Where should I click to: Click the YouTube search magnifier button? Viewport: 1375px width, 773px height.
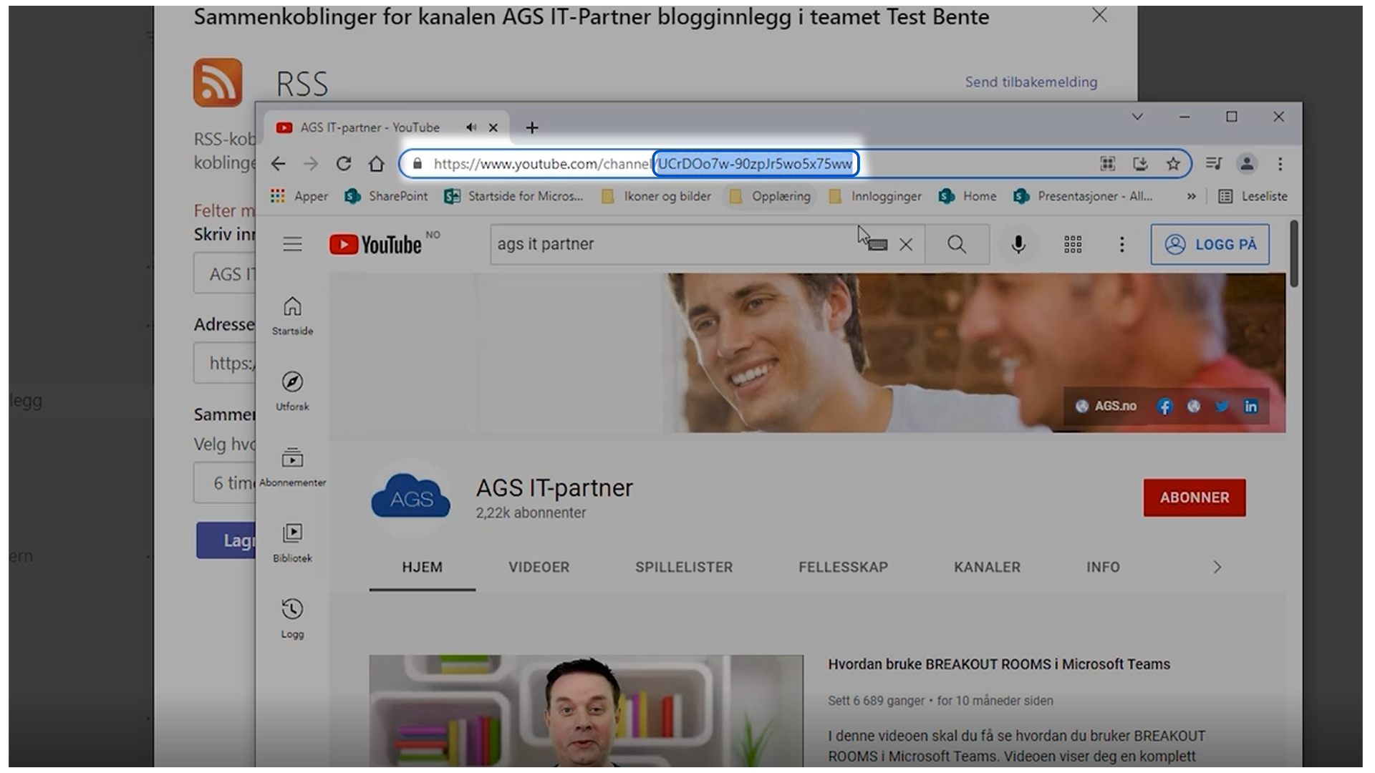[957, 245]
